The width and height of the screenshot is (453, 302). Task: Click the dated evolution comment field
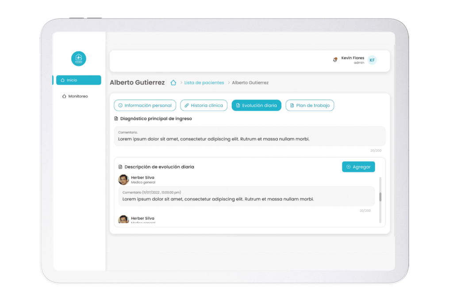(x=246, y=196)
